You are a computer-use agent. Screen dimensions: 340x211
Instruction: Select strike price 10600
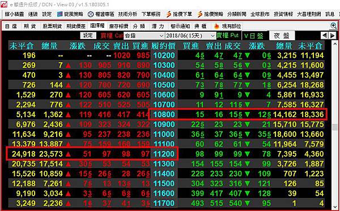164,95
